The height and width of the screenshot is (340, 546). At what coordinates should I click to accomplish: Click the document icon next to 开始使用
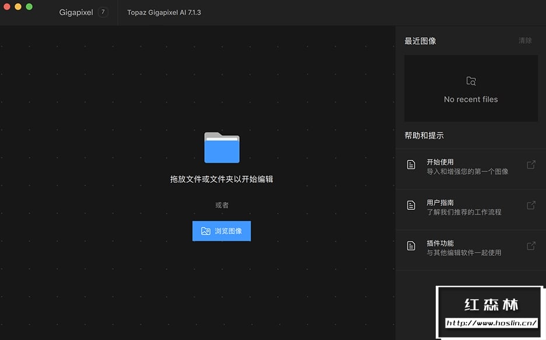pyautogui.click(x=411, y=164)
